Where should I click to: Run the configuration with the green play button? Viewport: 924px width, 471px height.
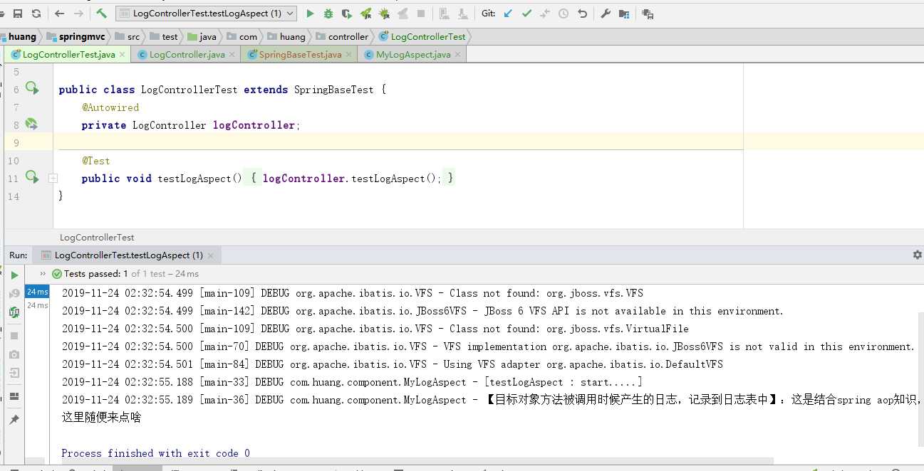(310, 14)
